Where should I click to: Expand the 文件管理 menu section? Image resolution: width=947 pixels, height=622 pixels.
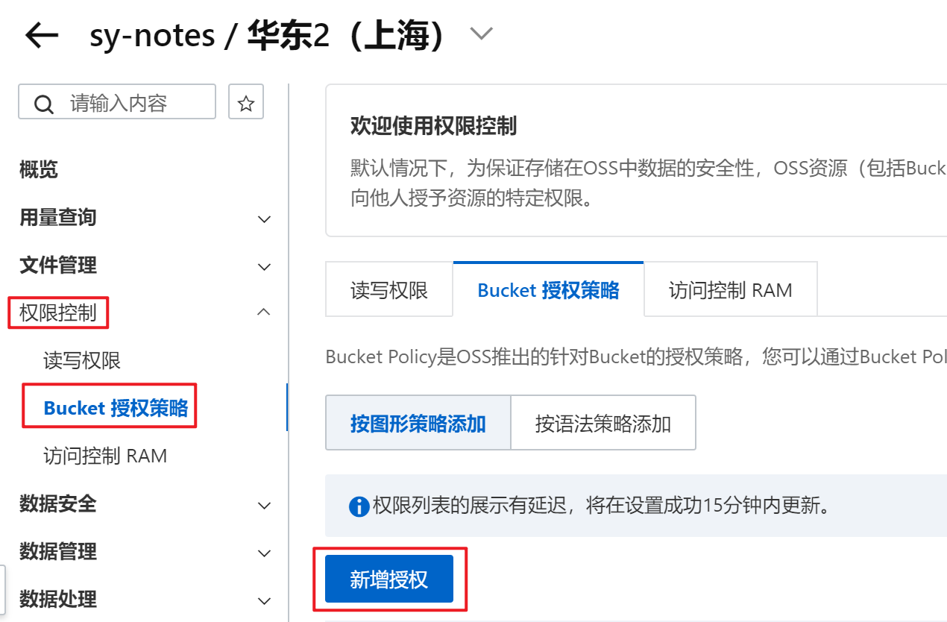point(264,266)
